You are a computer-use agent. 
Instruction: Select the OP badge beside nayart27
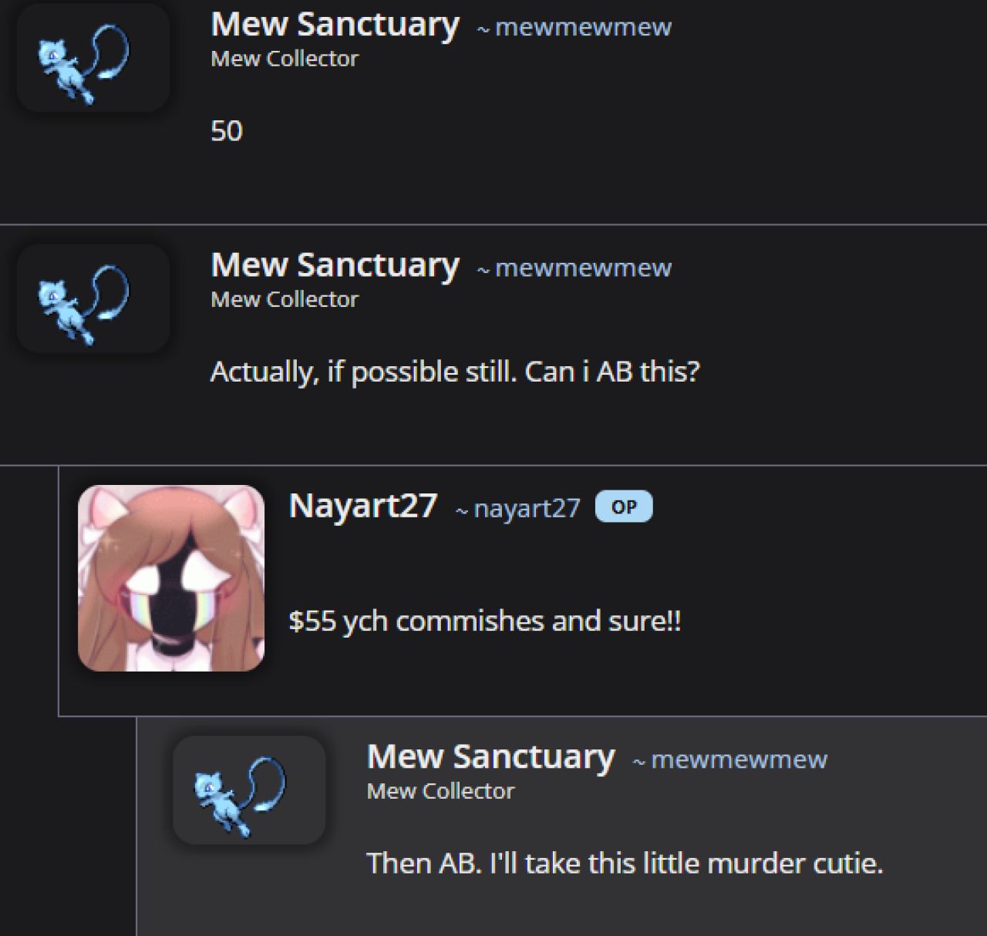coord(624,507)
